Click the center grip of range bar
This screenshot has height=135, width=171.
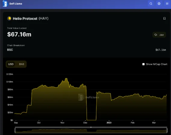point(91,127)
